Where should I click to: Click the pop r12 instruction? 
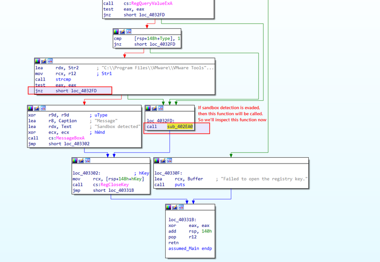tap(182, 237)
